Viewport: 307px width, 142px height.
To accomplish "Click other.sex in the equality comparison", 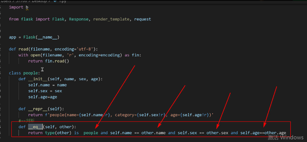I will [x=217, y=133].
